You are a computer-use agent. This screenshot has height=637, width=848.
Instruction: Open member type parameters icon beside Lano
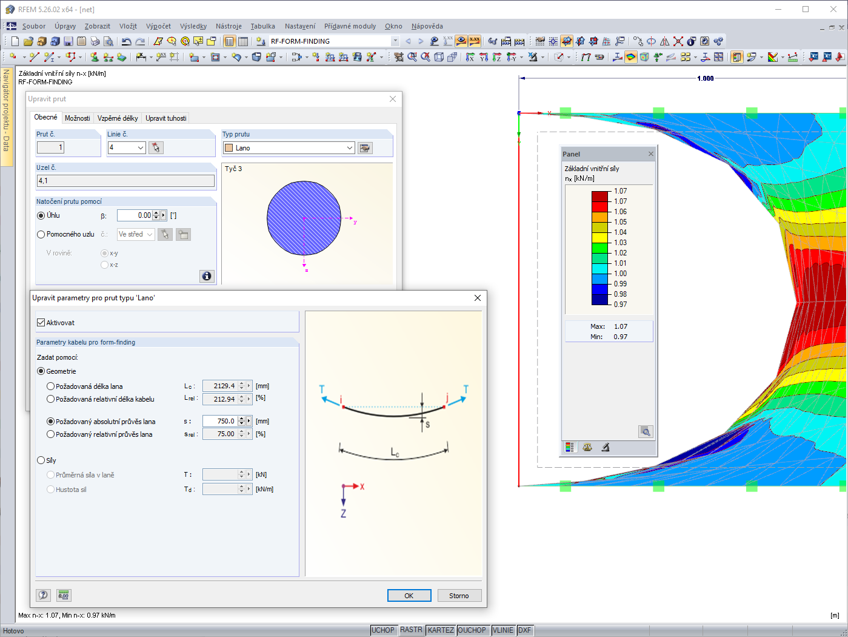(365, 148)
